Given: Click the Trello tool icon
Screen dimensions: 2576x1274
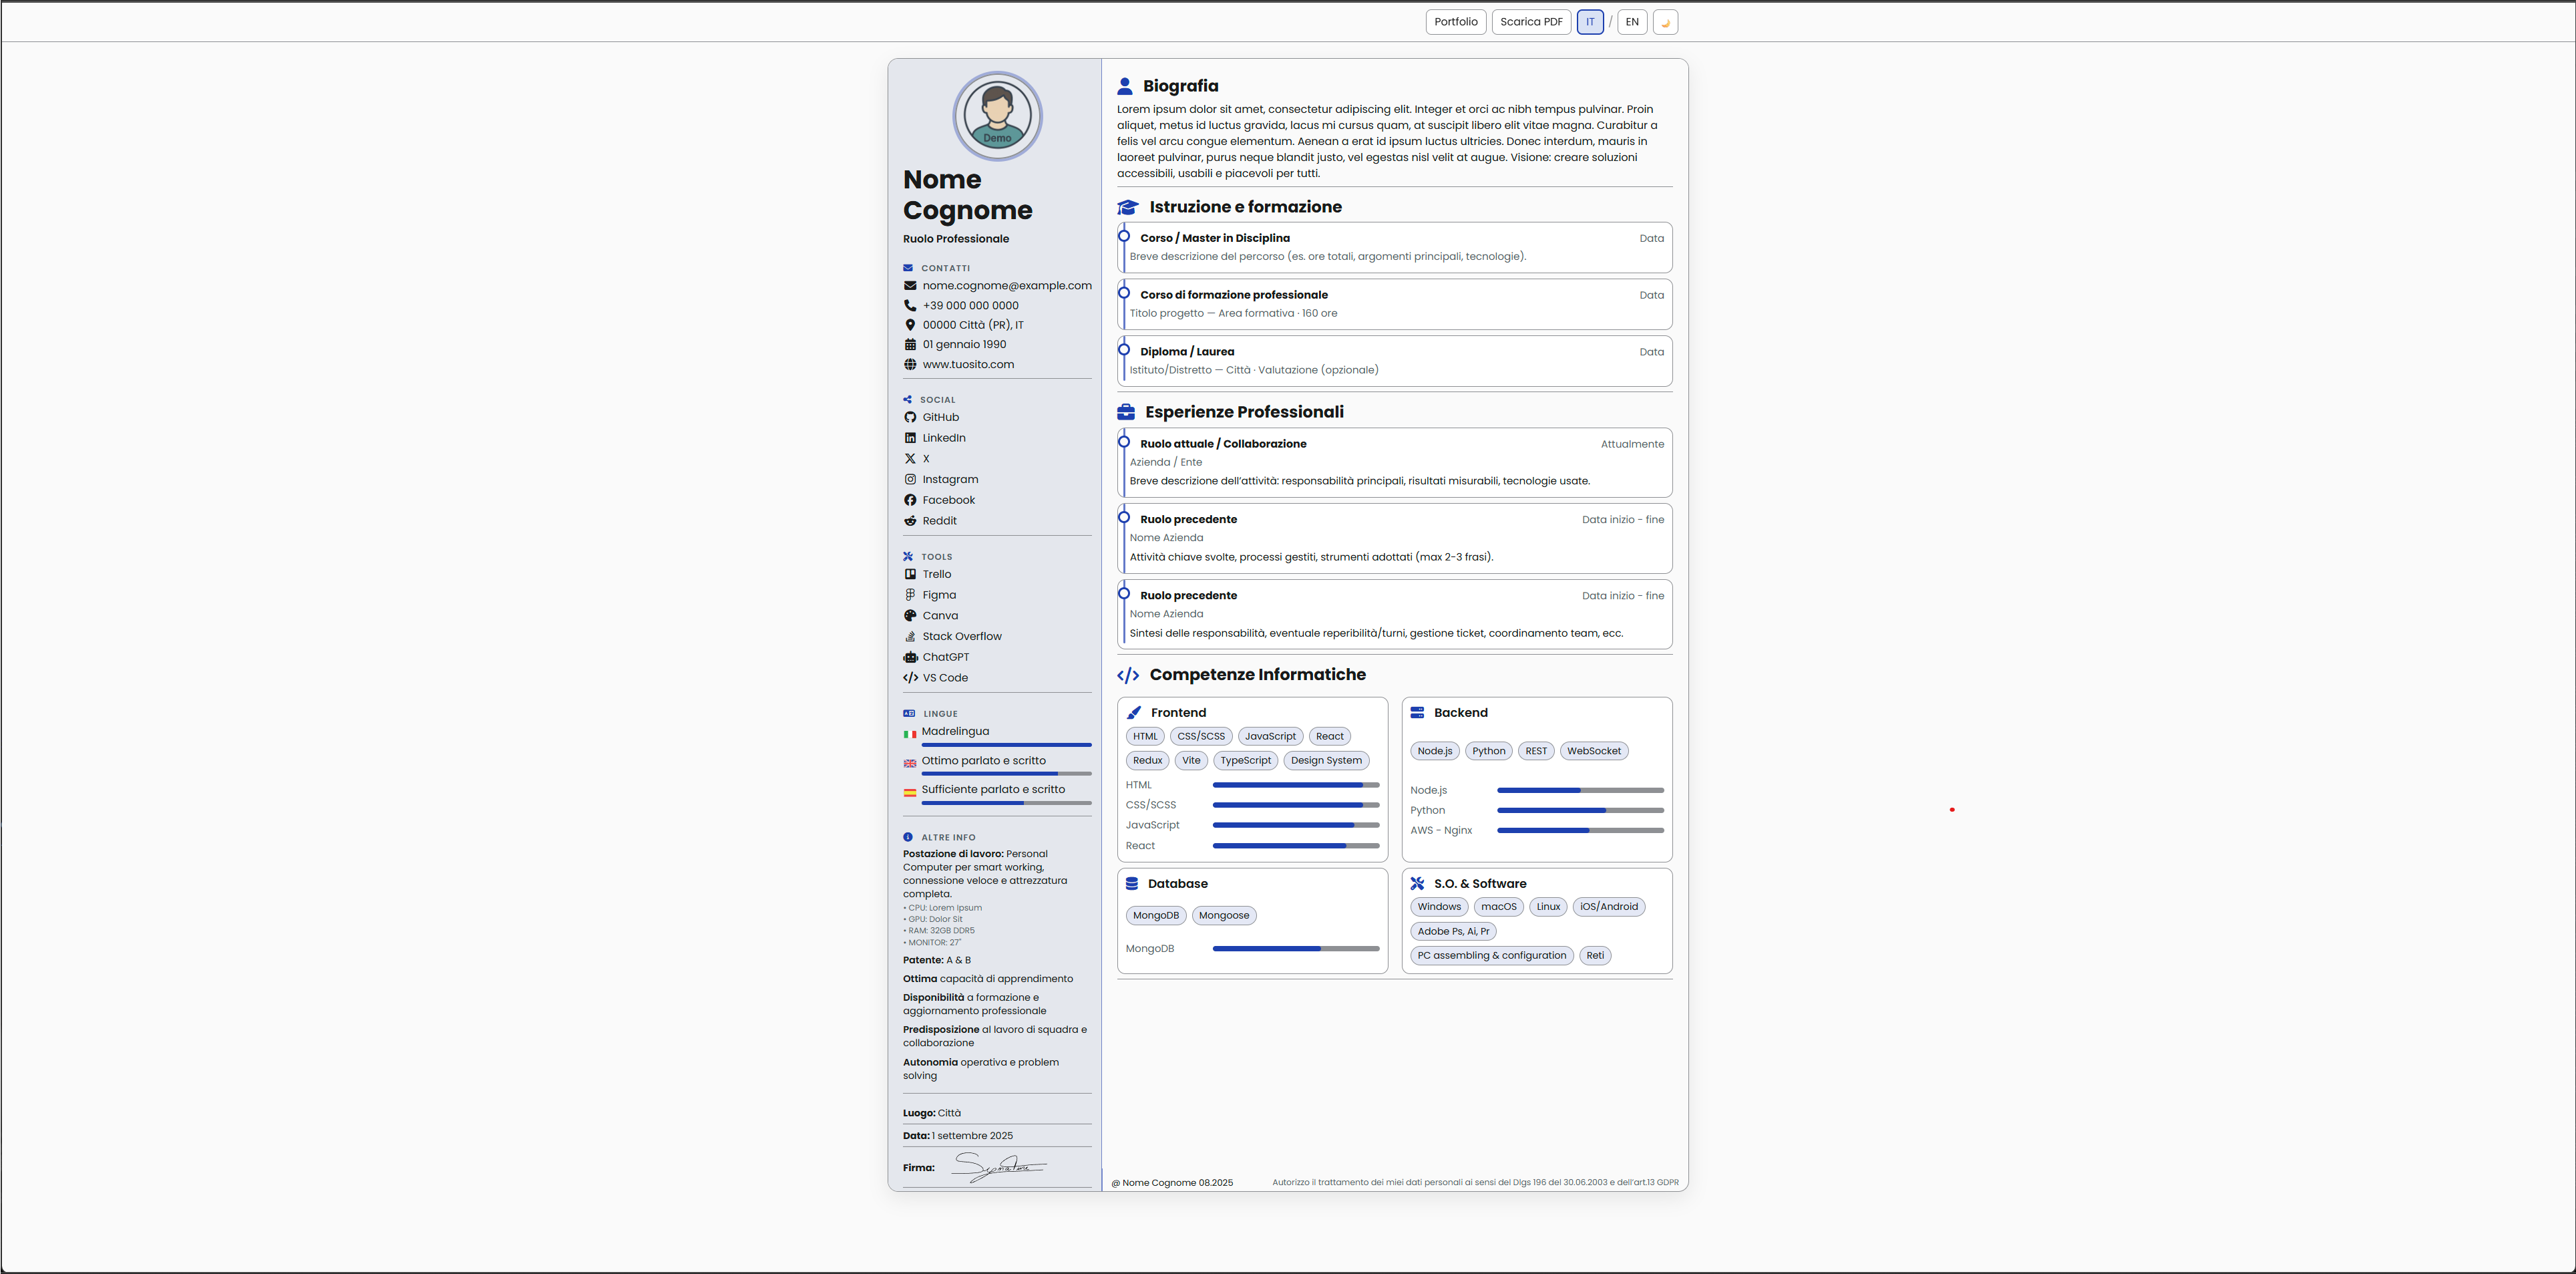Looking at the screenshot, I should pos(910,574).
